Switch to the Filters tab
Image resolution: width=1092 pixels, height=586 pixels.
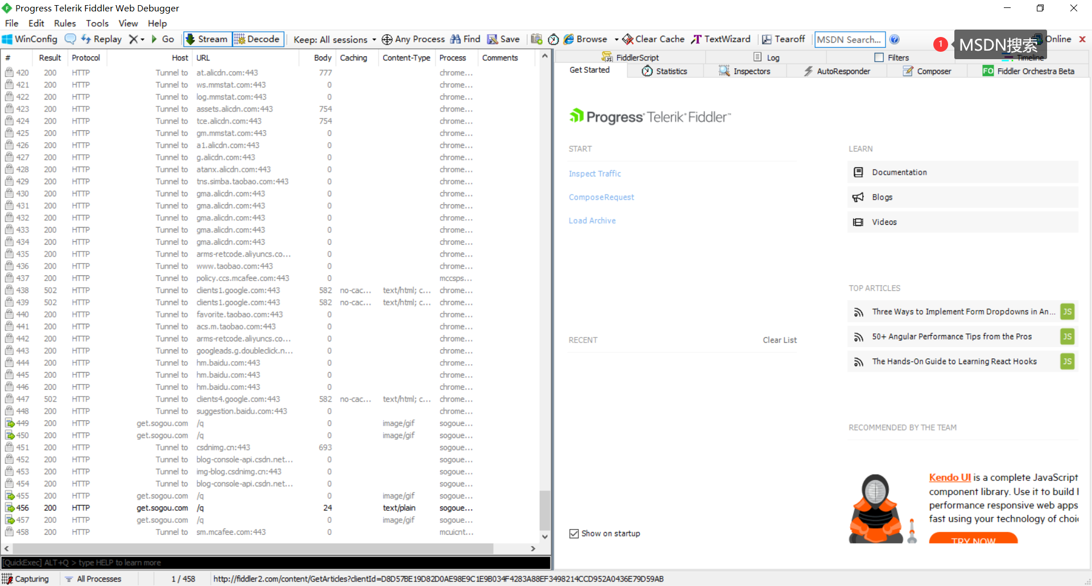[892, 57]
